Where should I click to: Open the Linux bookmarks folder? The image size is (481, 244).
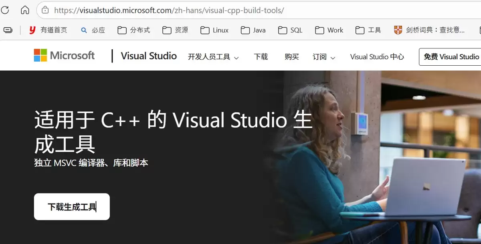coord(214,30)
